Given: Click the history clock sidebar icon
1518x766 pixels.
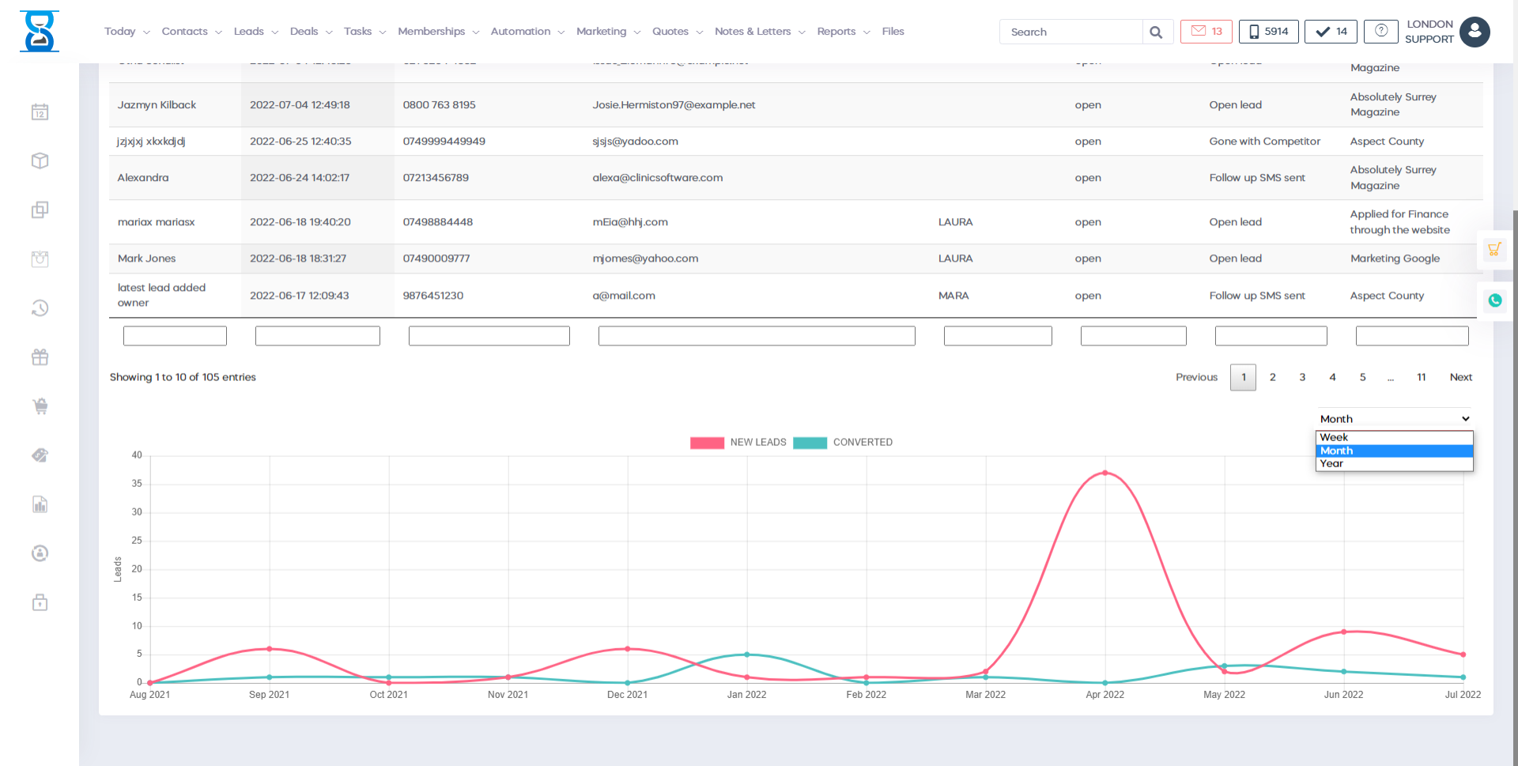Looking at the screenshot, I should pos(40,308).
